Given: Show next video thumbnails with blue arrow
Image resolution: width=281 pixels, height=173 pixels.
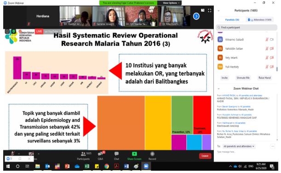Looking at the screenshot, I should (x=196, y=16).
